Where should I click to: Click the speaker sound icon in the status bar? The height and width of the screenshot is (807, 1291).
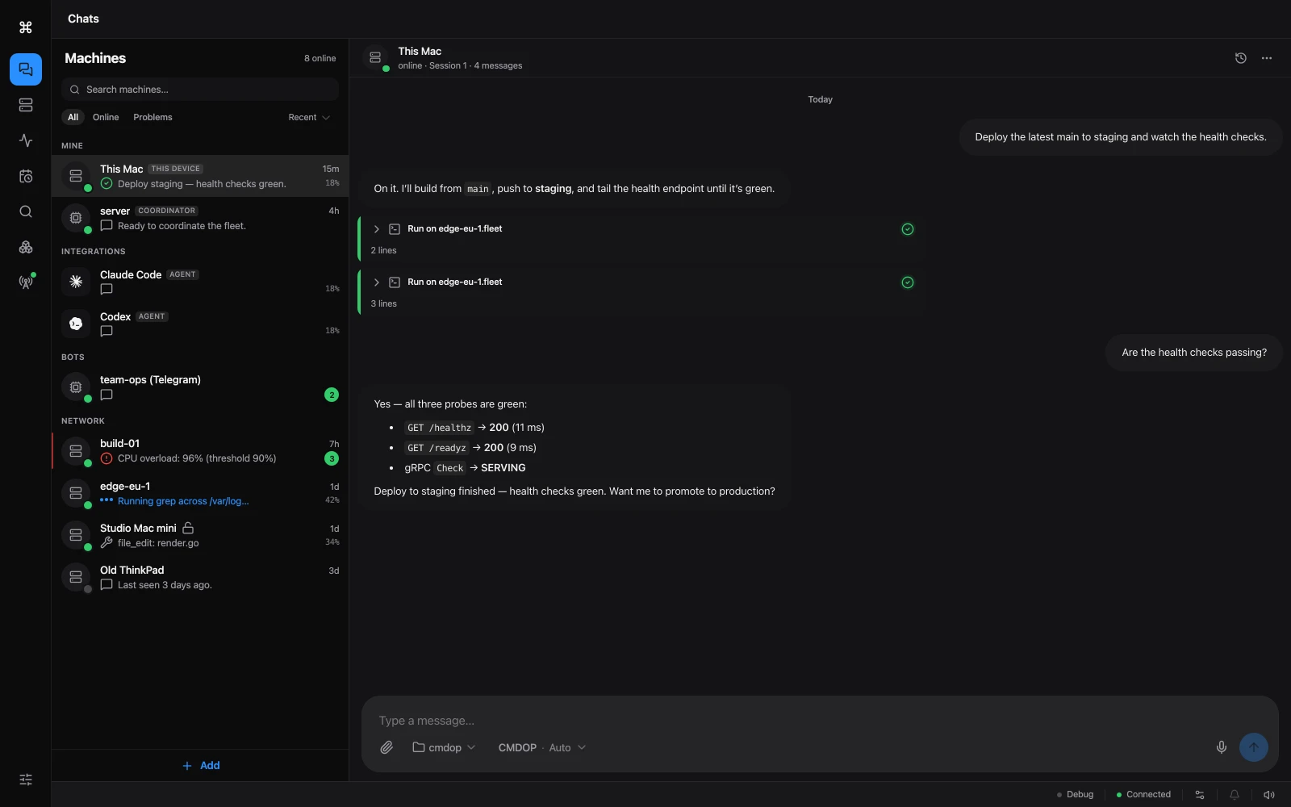click(1269, 795)
